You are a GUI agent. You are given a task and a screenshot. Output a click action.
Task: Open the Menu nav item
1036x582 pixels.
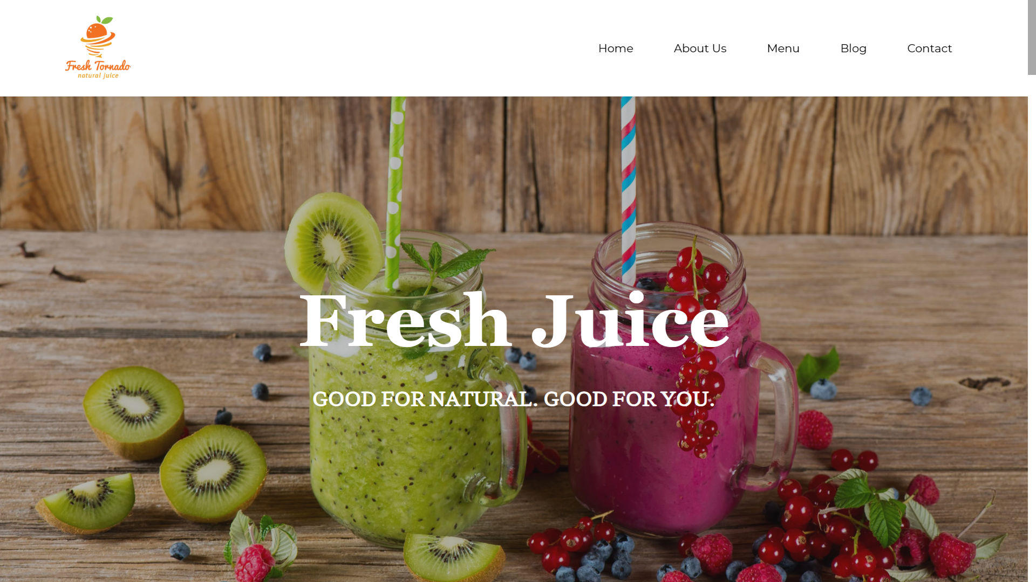783,48
